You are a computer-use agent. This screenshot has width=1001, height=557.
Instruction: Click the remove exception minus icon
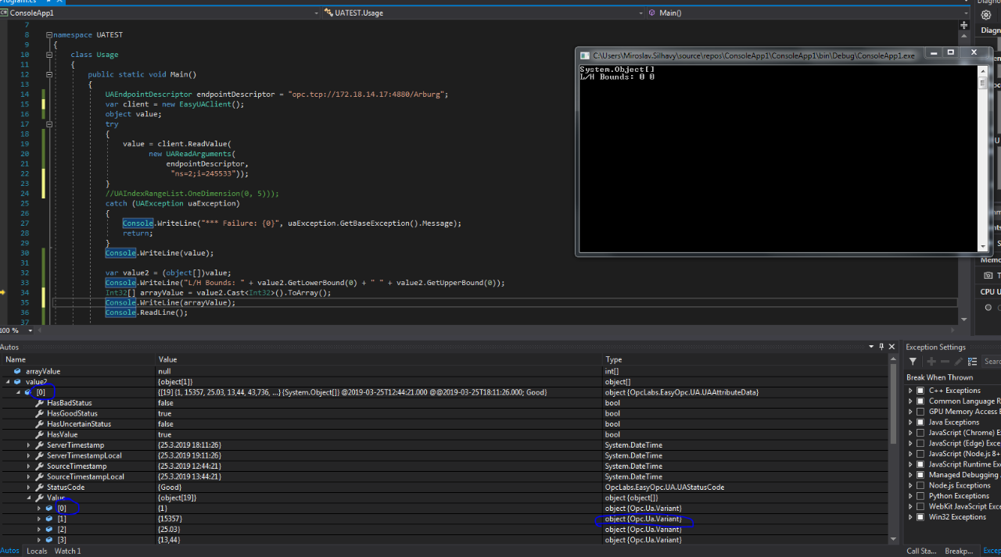coord(945,361)
